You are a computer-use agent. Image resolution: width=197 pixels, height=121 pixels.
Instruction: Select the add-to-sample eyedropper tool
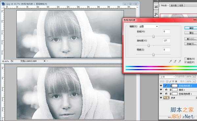coord(175,61)
